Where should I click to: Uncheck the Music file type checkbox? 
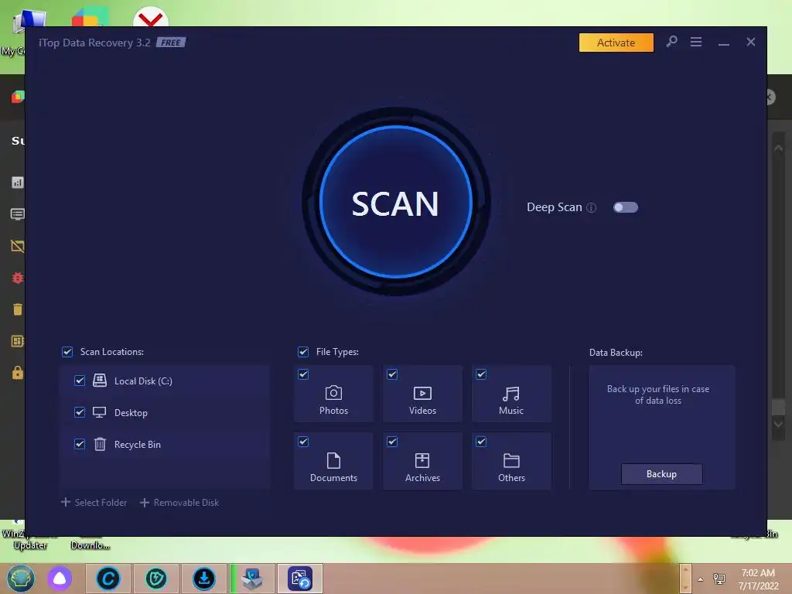pyautogui.click(x=481, y=374)
